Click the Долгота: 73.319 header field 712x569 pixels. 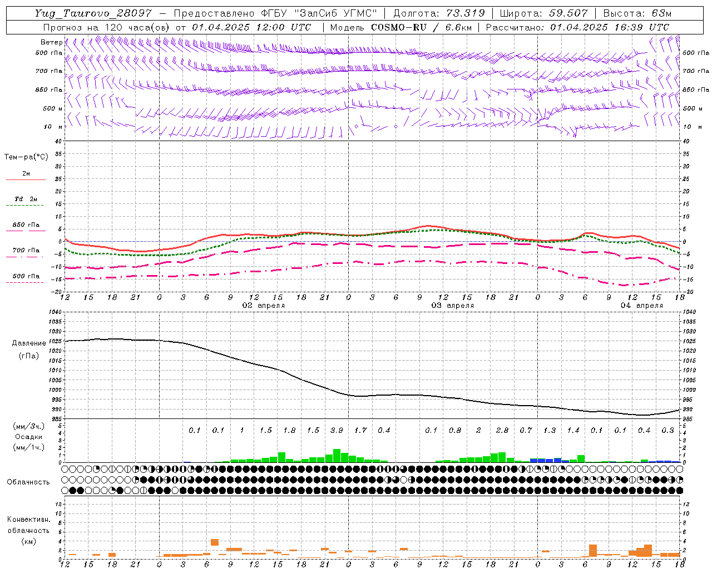click(x=439, y=13)
